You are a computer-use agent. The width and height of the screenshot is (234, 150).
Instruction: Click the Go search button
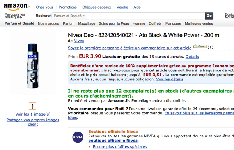point(209,16)
